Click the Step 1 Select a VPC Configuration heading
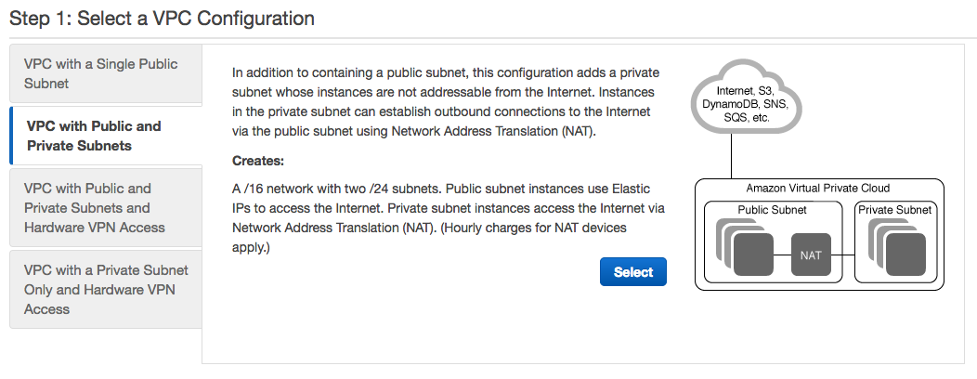 coord(162,18)
